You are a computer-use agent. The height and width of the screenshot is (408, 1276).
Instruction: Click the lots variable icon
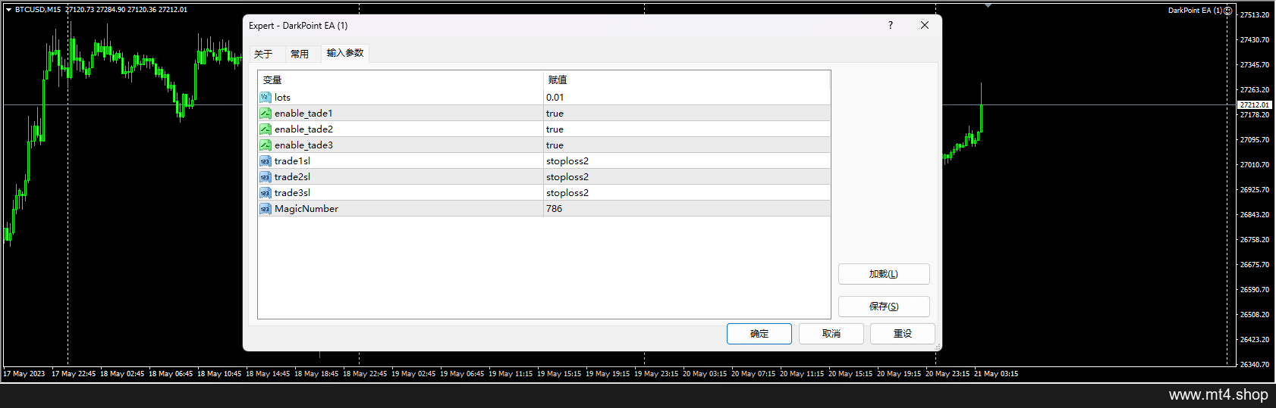[265, 98]
